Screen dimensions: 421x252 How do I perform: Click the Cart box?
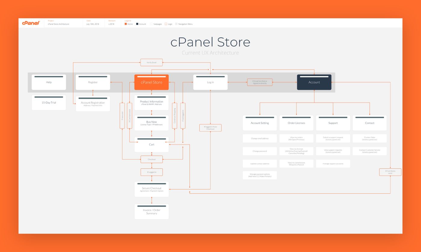[152, 145]
